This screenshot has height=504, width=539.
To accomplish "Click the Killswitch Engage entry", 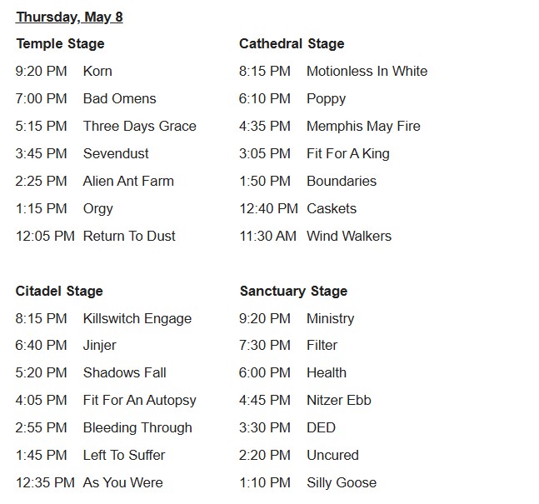I will [x=137, y=318].
